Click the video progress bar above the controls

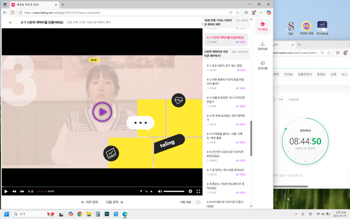tap(102, 186)
